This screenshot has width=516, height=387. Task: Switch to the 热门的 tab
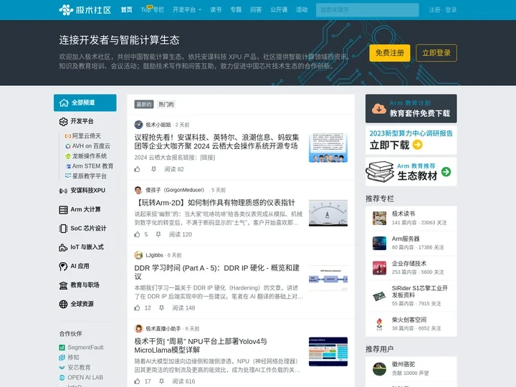pyautogui.click(x=166, y=105)
